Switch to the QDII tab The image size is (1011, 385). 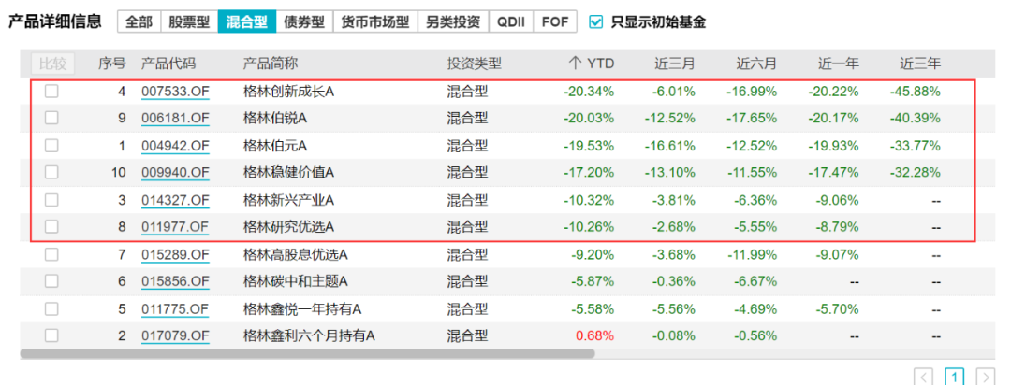(x=511, y=21)
